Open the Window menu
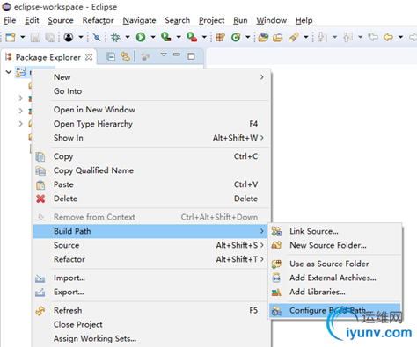 click(x=271, y=20)
